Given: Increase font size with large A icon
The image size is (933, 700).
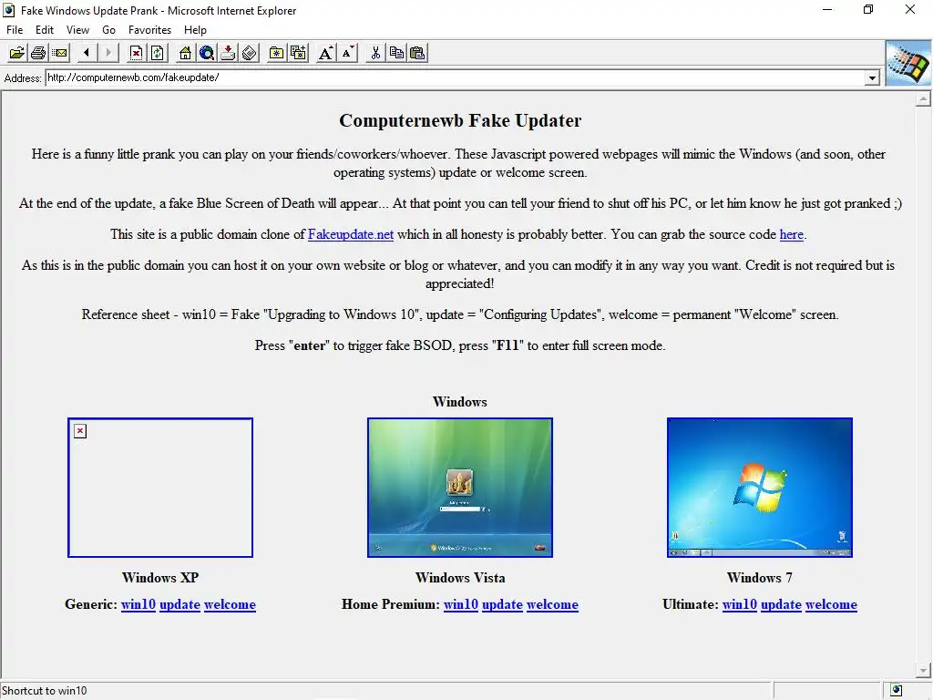Looking at the screenshot, I should [325, 53].
